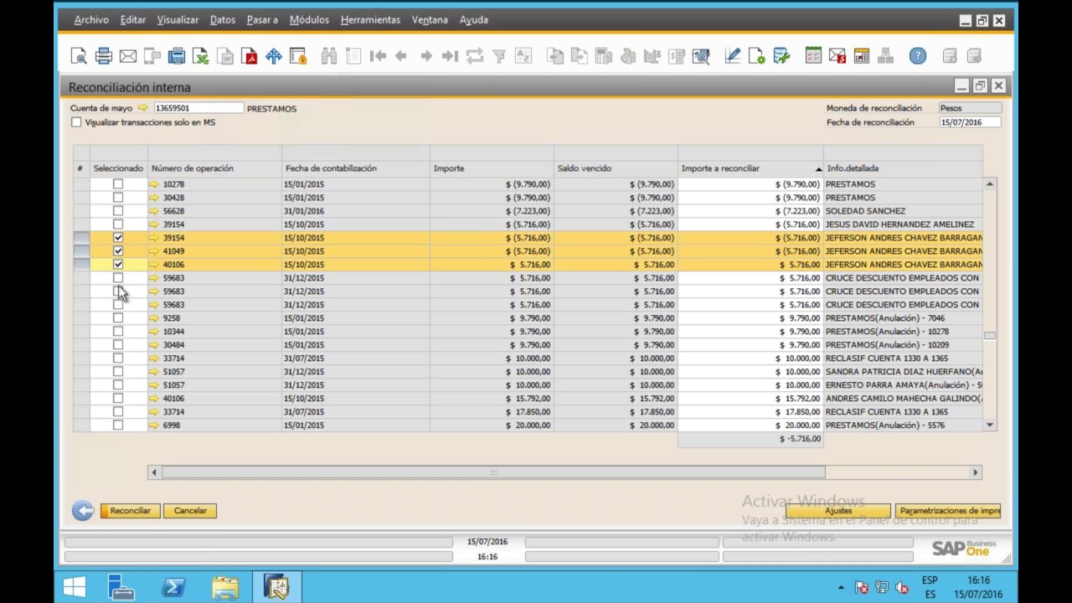Click the vertical scrollbar down arrow of table
Image resolution: width=1072 pixels, height=603 pixels.
coord(990,425)
